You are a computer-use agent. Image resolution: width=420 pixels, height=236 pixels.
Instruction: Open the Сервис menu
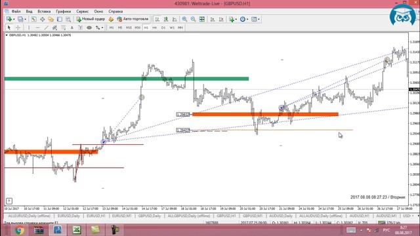[83, 12]
